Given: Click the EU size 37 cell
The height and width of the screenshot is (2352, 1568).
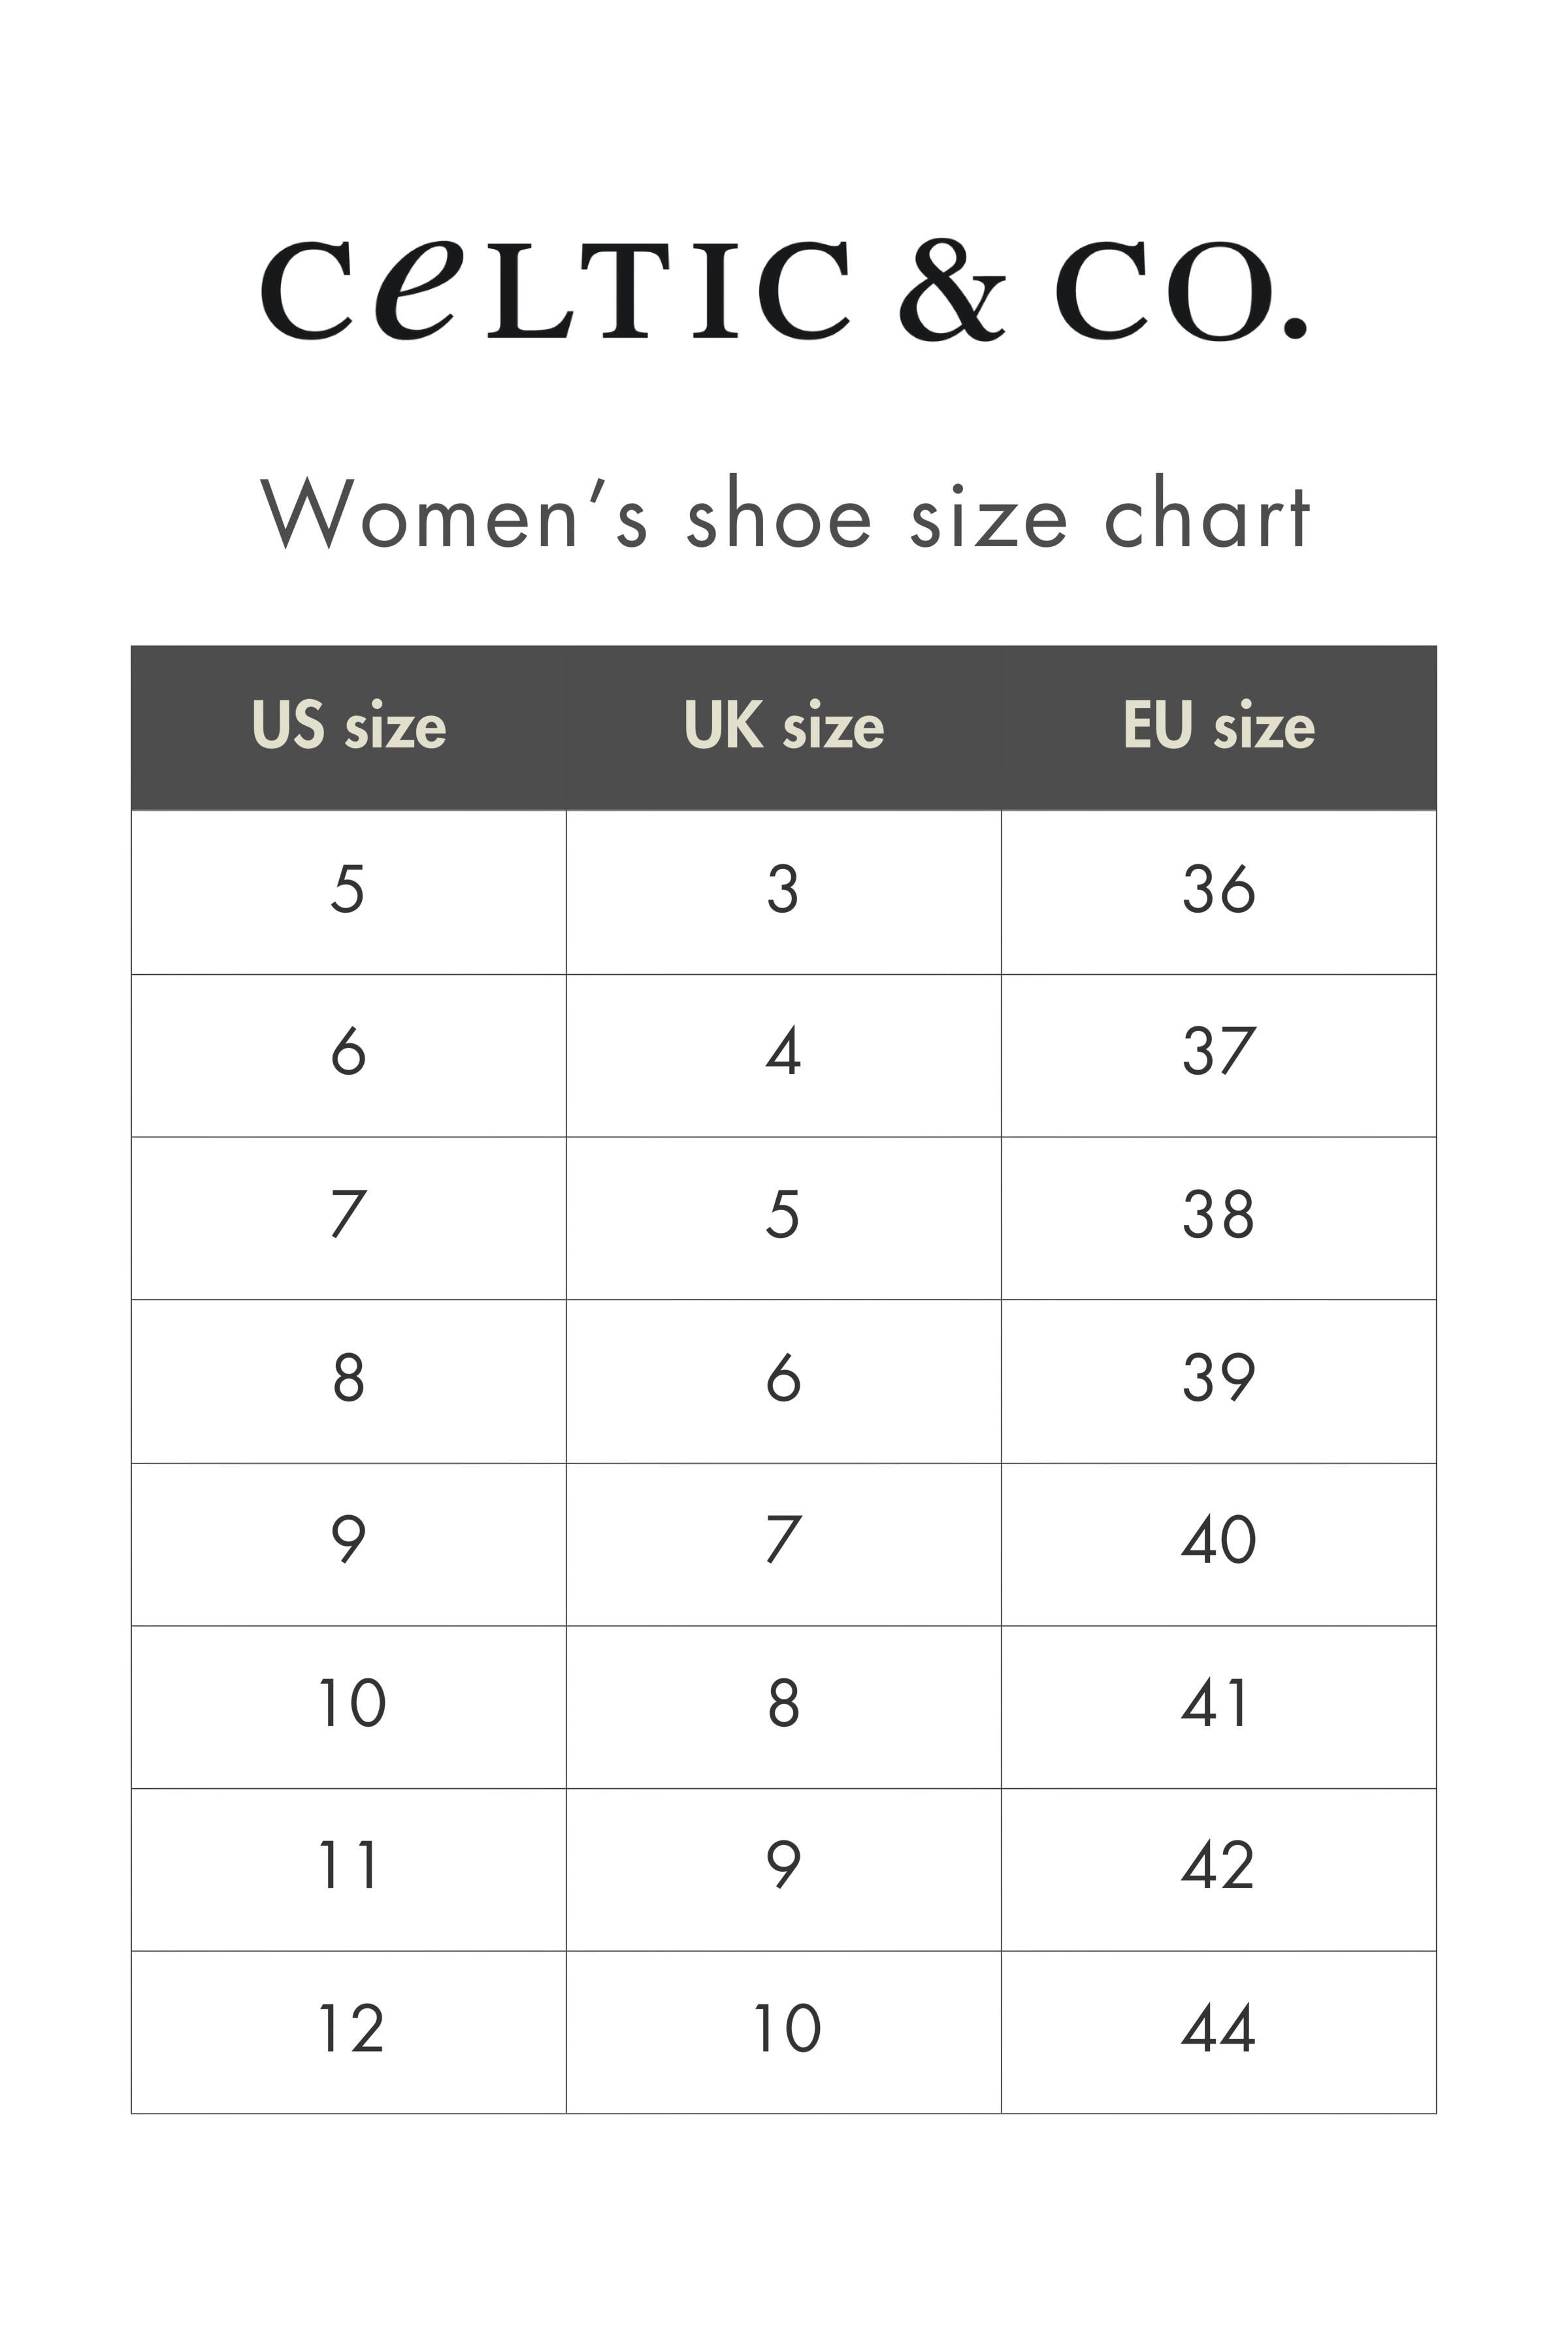Looking at the screenshot, I should point(1218,1052).
